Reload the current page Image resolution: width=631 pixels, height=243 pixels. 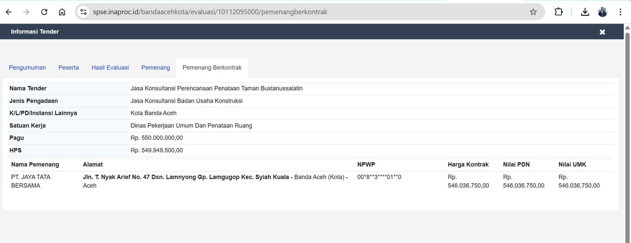pos(44,12)
